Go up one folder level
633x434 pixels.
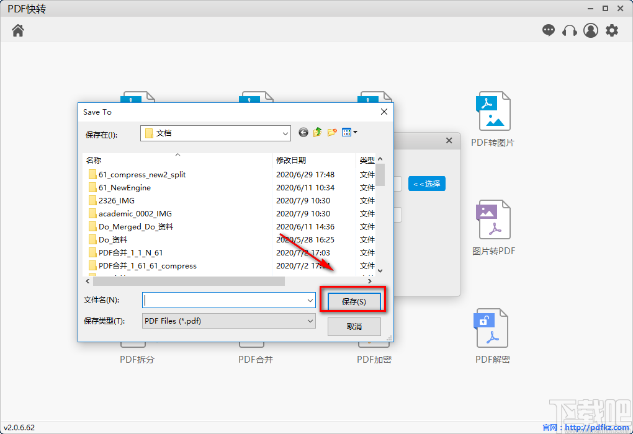click(x=317, y=132)
